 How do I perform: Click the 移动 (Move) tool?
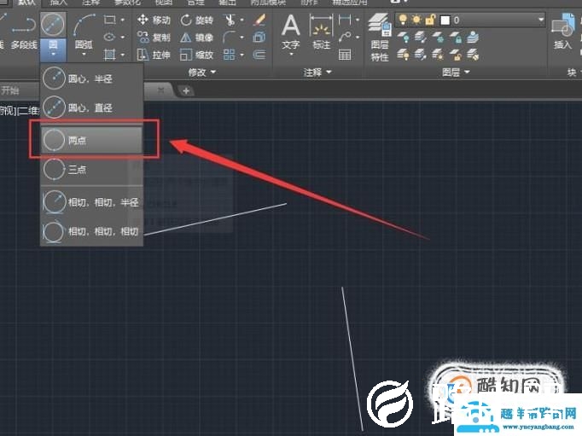(x=154, y=20)
